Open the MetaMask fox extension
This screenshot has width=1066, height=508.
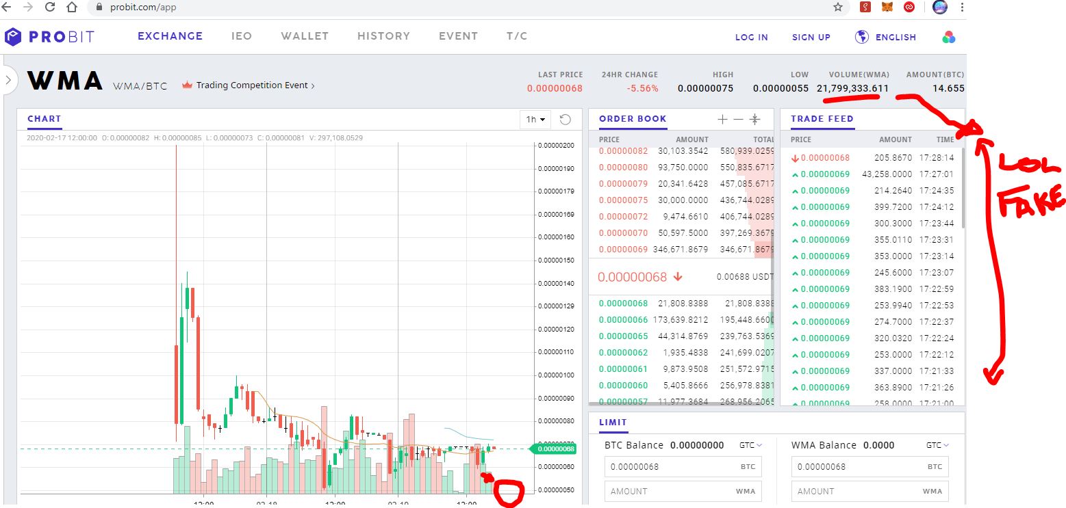[887, 8]
